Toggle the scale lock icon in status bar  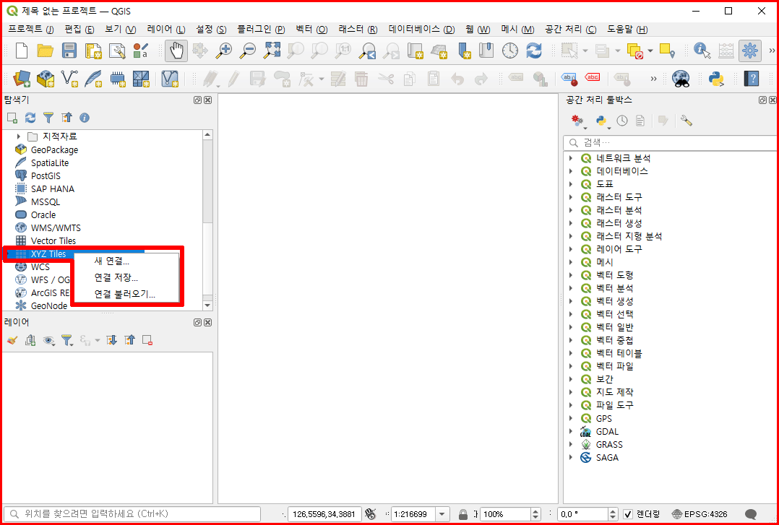point(463,514)
